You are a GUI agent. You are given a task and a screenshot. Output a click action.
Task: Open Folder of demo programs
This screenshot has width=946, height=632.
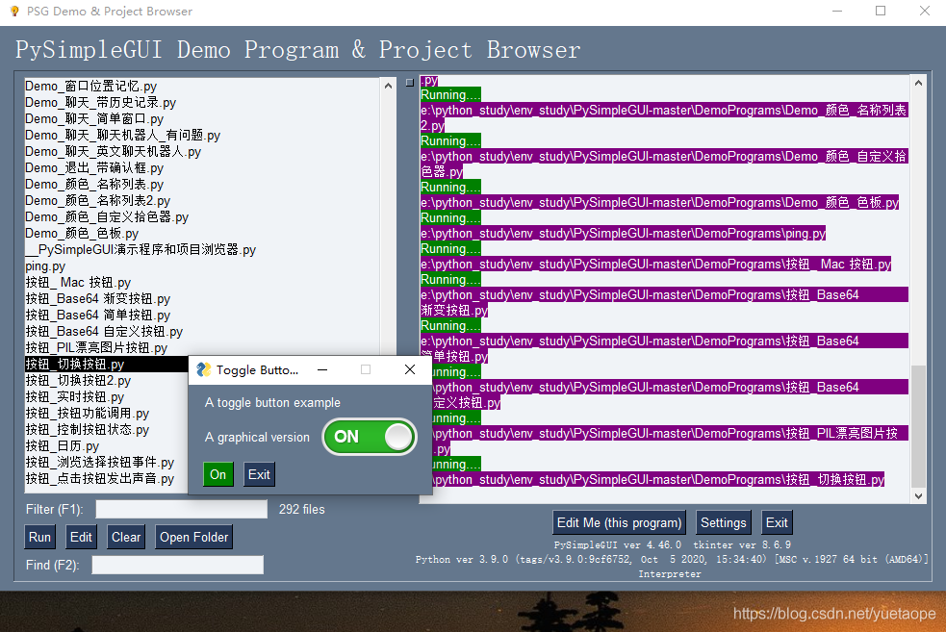point(193,537)
